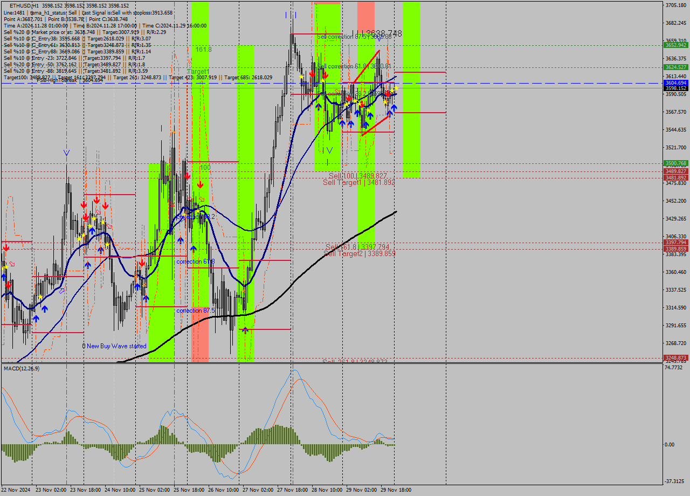The width and height of the screenshot is (690, 496).
Task: Click the 29 Nov 18:00 date label on time axis
Action: [x=395, y=489]
